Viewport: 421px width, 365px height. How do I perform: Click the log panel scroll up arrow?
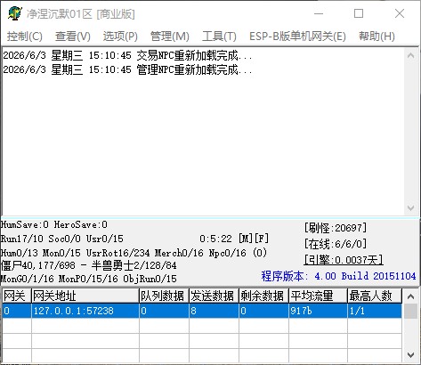point(411,55)
